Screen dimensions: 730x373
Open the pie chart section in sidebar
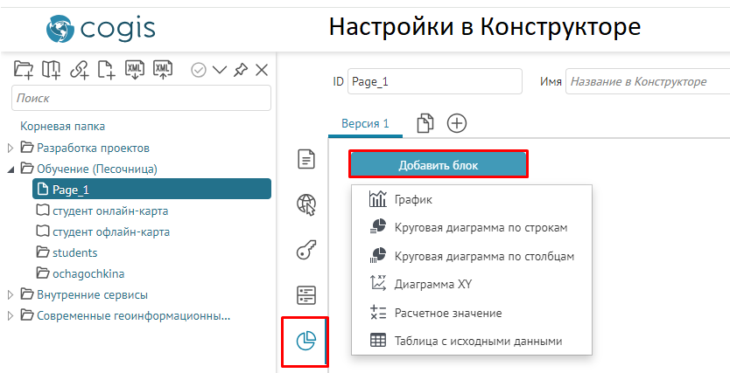305,341
